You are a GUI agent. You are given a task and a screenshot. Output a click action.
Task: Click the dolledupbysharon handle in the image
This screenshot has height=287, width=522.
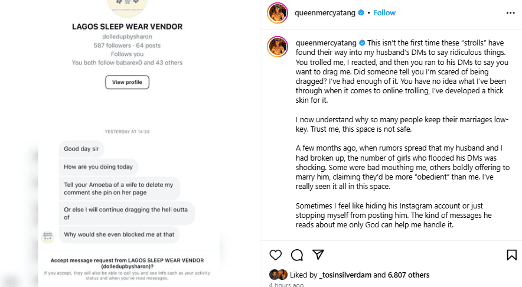[x=127, y=36]
